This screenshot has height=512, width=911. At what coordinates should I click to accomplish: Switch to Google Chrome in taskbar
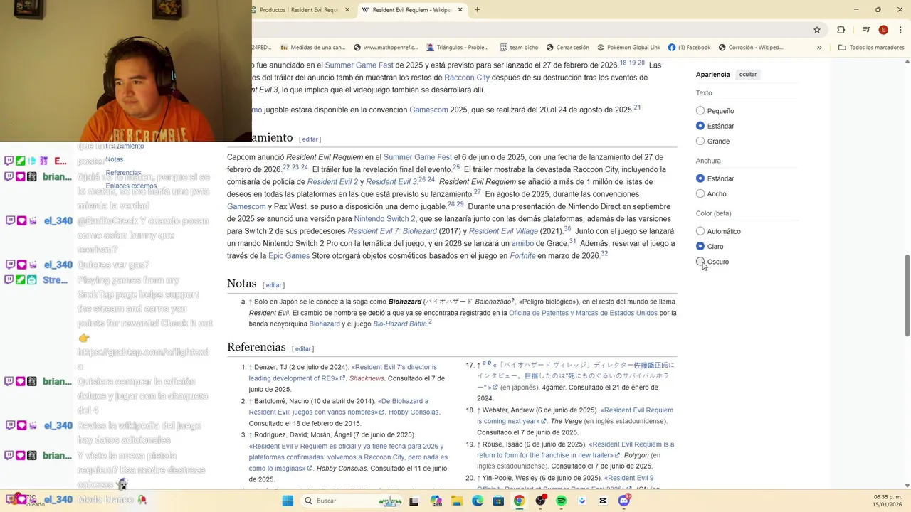(519, 501)
